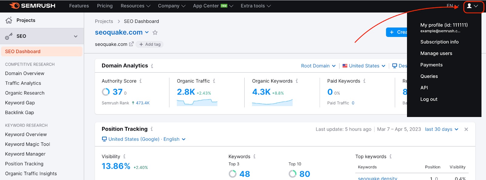Open Backlink Gap
486x180 pixels.
[x=19, y=112]
